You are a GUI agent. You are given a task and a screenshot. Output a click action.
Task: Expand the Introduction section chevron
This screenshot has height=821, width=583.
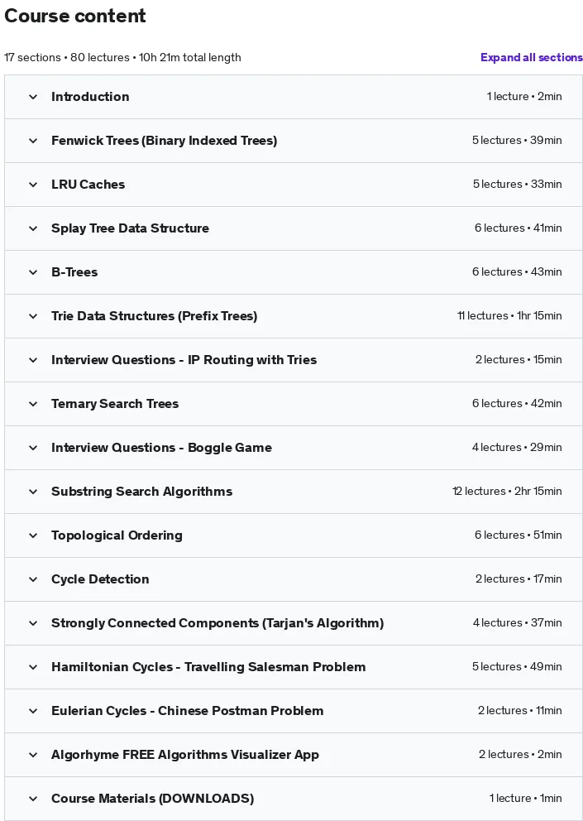point(33,97)
